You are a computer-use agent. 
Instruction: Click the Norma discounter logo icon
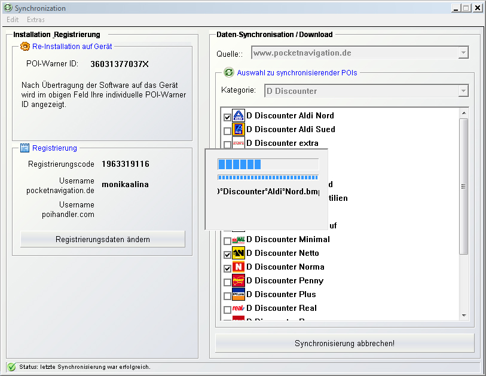click(x=239, y=267)
